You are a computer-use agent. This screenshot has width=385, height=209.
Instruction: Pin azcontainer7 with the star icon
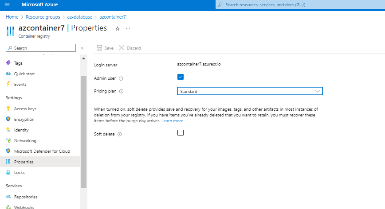pyautogui.click(x=118, y=29)
